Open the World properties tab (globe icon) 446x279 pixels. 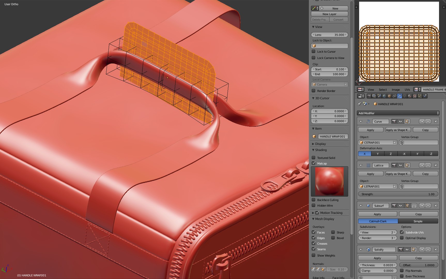click(384, 96)
